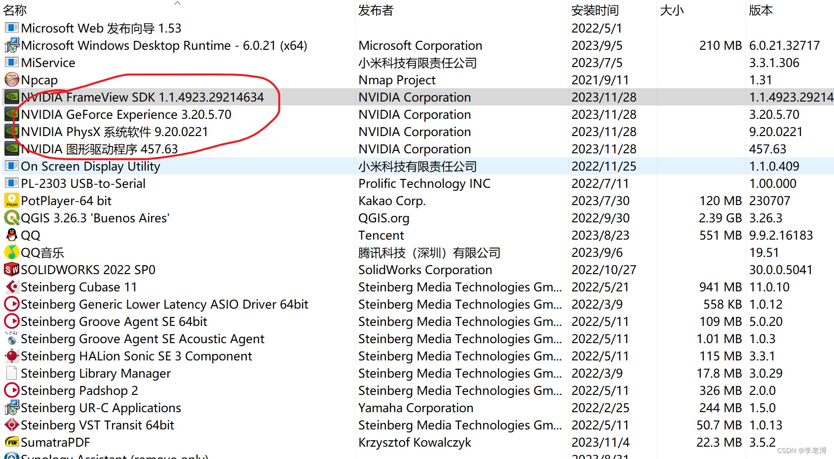Image resolution: width=834 pixels, height=459 pixels.
Task: Click the On Screen Display Utility icon
Action: click(x=12, y=166)
